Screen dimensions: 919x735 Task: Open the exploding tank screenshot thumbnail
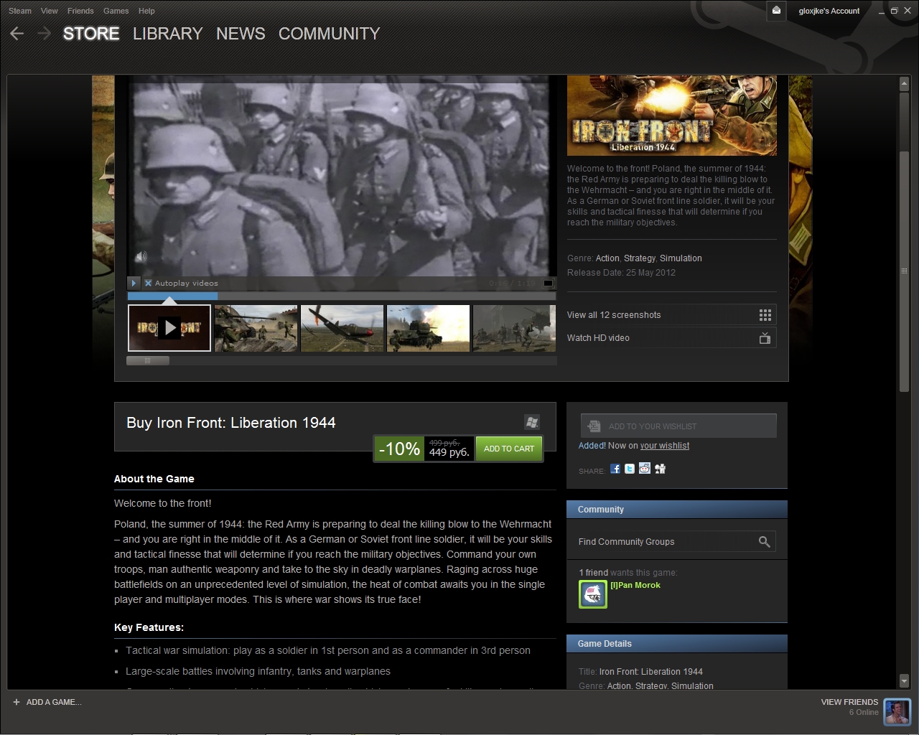[428, 328]
